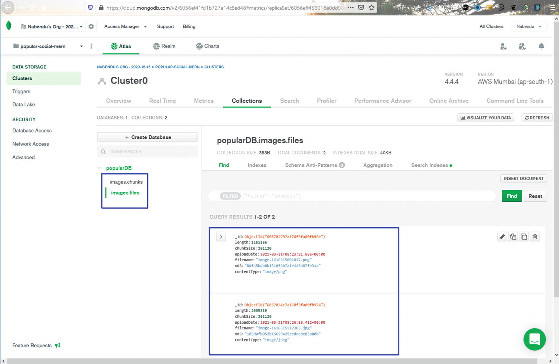559x364 pixels.
Task: Click the MongoDB leaf logo
Action: click(x=9, y=26)
